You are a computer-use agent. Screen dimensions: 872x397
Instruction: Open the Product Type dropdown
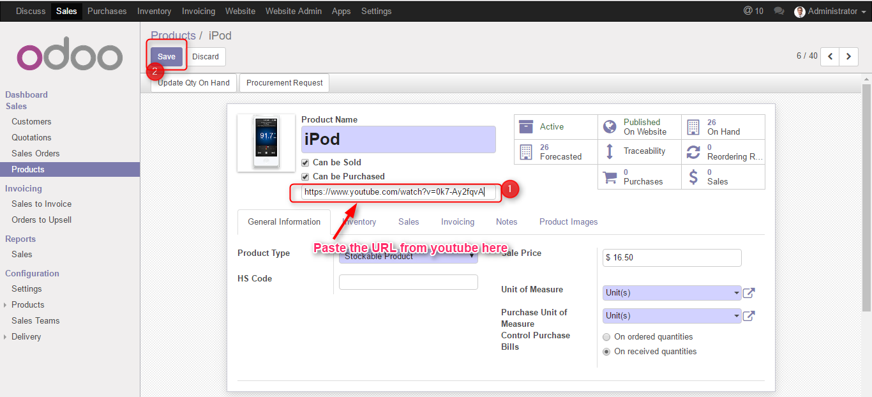[409, 257]
